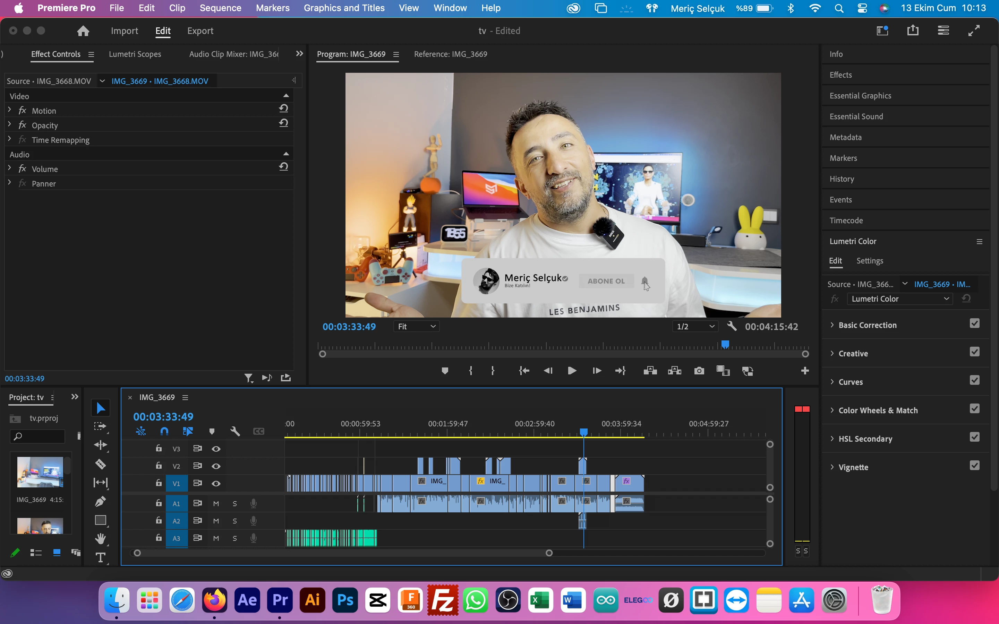Image resolution: width=999 pixels, height=624 pixels.
Task: Choose the Hand tool
Action: coord(100,539)
